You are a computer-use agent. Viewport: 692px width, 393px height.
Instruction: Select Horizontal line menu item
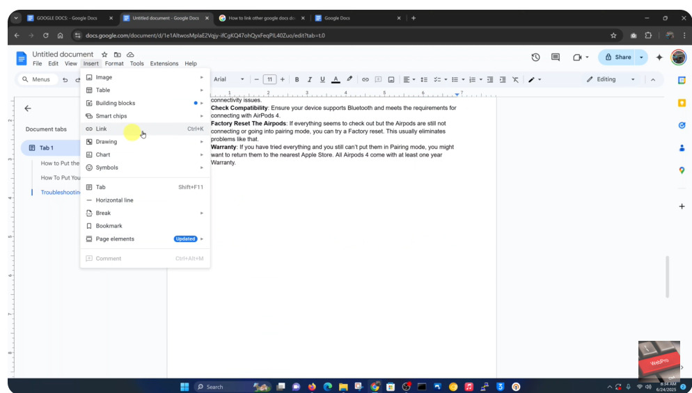(145, 200)
